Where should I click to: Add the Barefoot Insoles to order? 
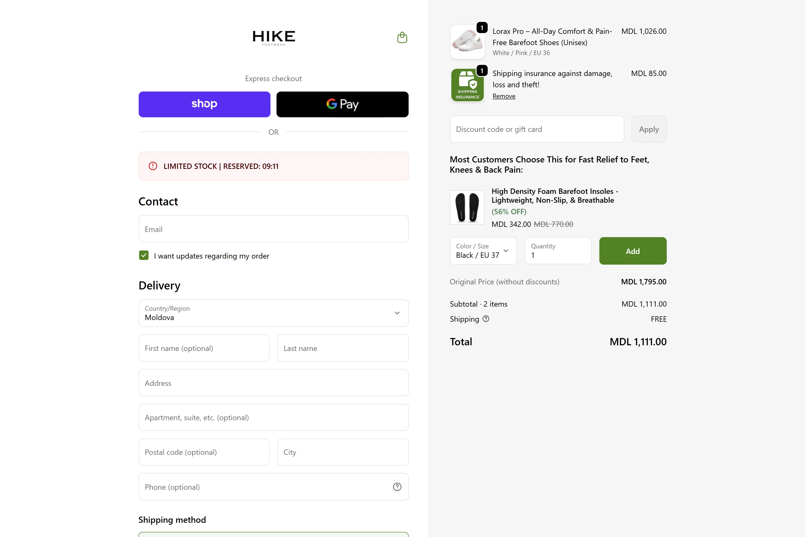pyautogui.click(x=632, y=251)
